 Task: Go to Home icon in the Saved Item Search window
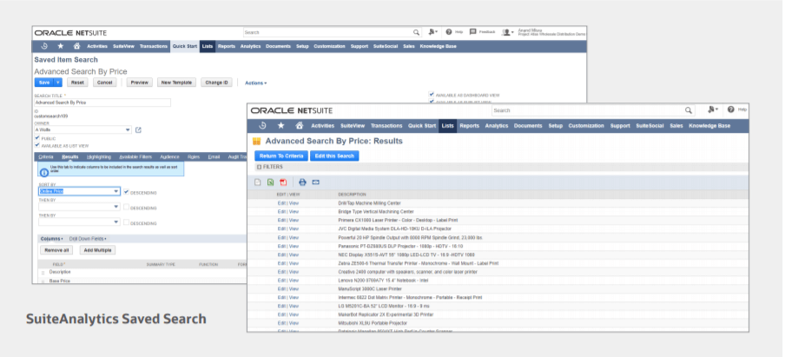(76, 46)
